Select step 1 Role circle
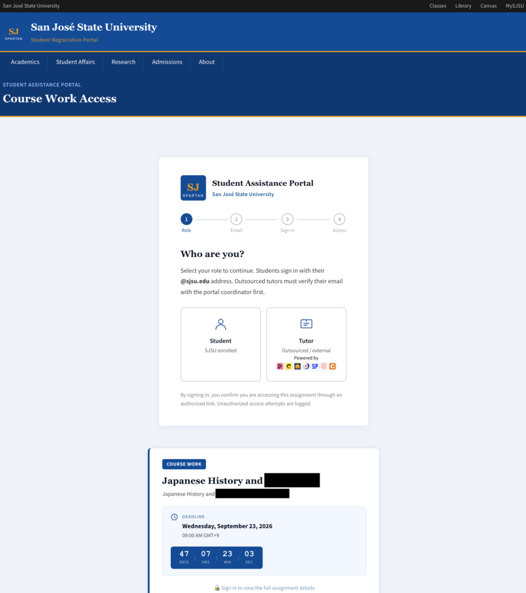526x593 pixels. (x=186, y=219)
